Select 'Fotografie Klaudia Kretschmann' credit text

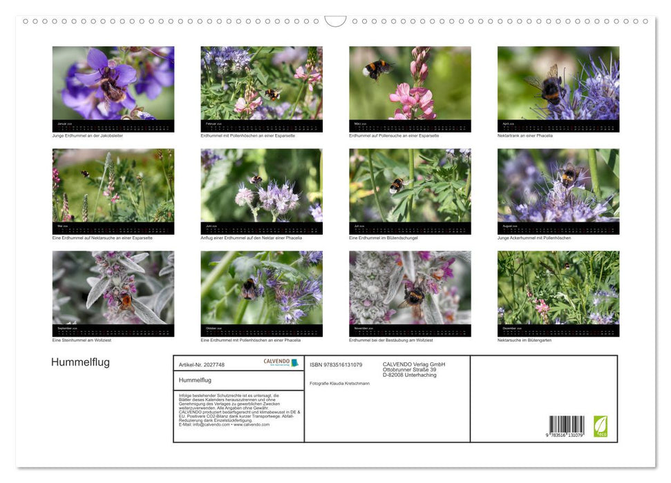[340, 383]
